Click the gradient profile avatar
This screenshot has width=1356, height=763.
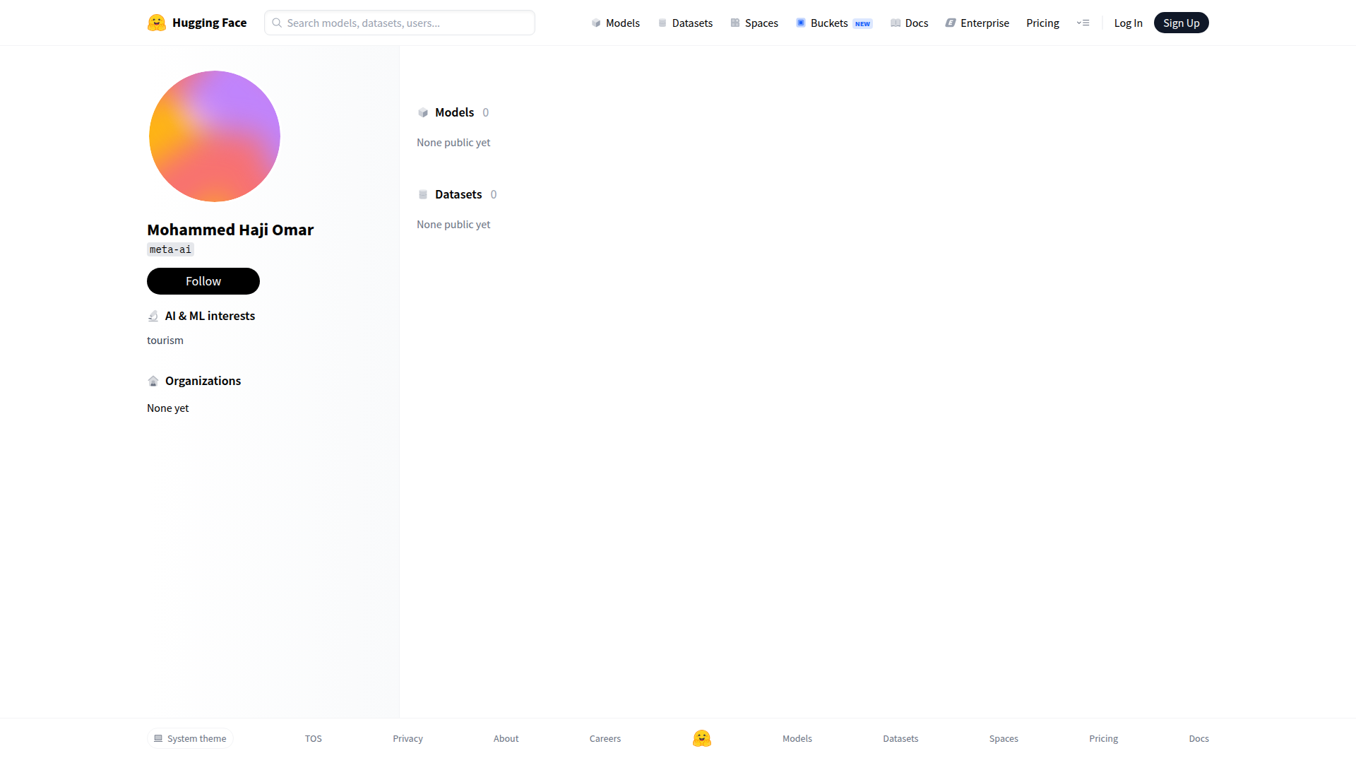pos(215,136)
